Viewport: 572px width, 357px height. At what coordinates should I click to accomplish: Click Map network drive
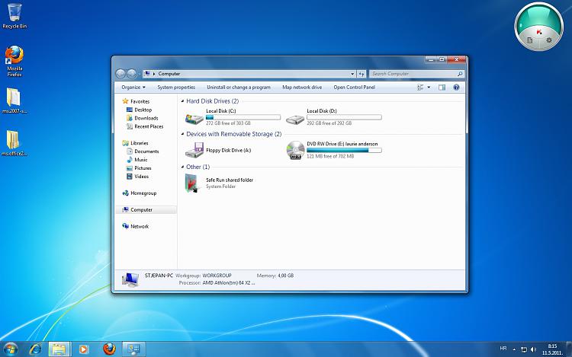click(x=302, y=88)
